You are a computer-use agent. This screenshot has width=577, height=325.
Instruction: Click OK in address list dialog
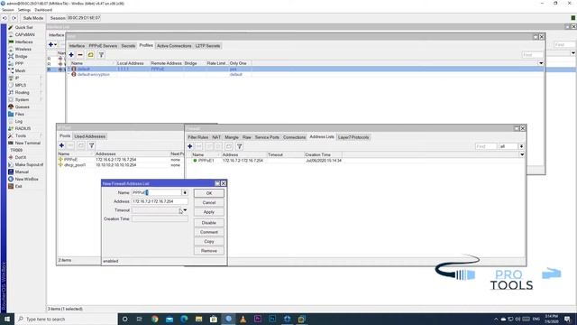(208, 193)
